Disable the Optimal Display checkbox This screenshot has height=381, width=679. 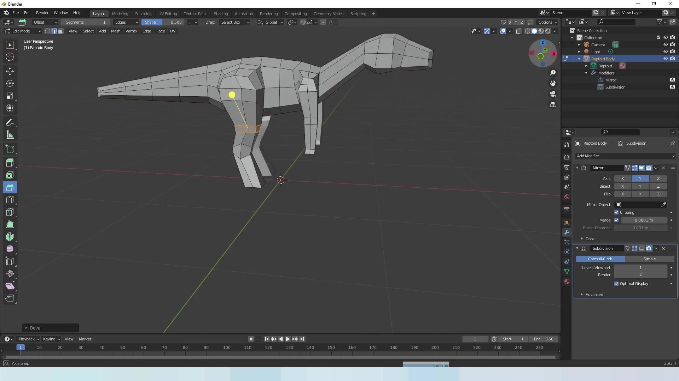pyautogui.click(x=616, y=284)
